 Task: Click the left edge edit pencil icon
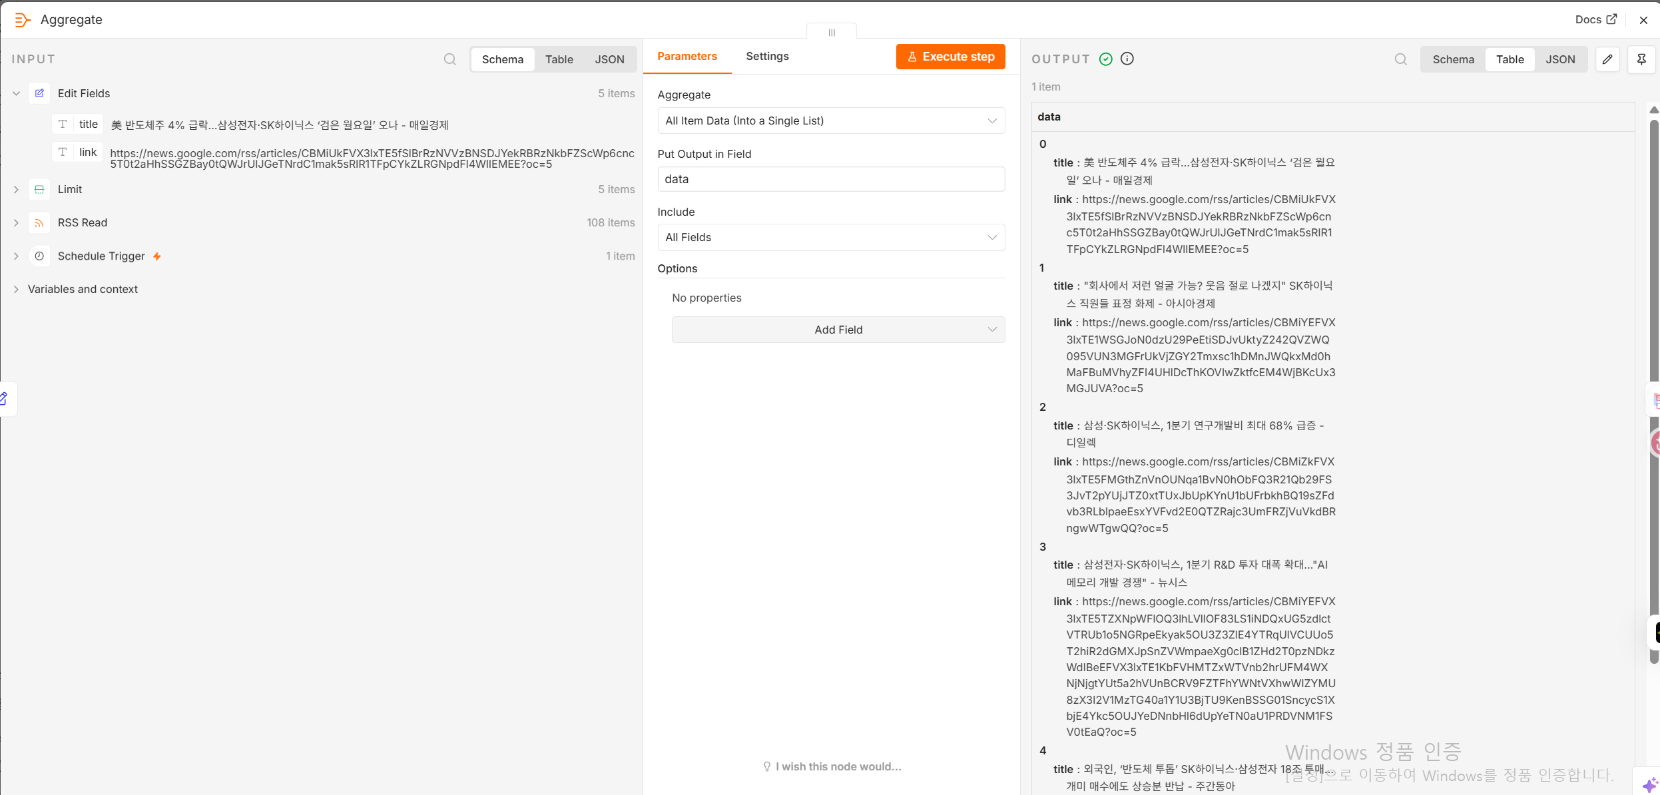[x=4, y=399]
